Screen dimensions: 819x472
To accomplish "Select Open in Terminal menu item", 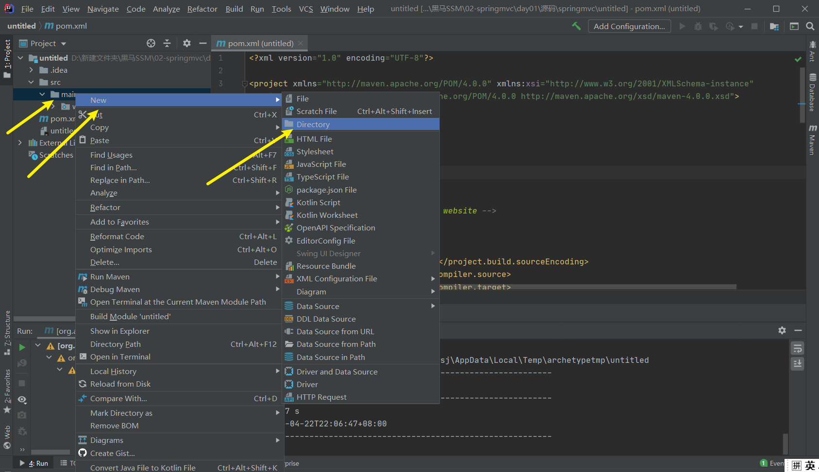I will (179, 357).
